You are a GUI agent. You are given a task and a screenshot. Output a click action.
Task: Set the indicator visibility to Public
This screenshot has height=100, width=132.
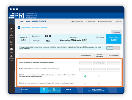tap(110, 48)
